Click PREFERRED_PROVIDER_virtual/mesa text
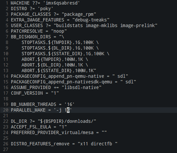 pos(52,133)
